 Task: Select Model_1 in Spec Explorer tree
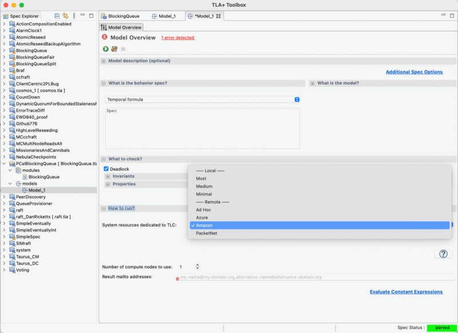pyautogui.click(x=37, y=191)
